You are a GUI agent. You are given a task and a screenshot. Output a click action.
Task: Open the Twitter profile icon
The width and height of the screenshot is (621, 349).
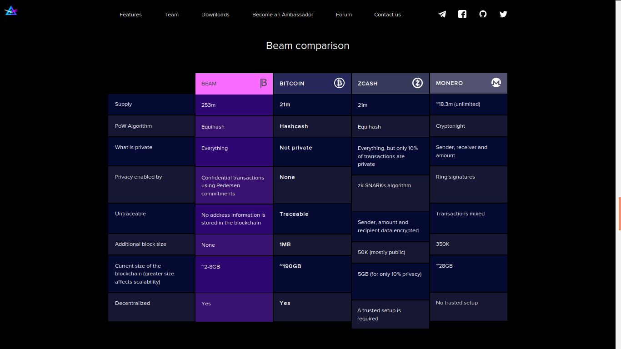[x=503, y=14]
